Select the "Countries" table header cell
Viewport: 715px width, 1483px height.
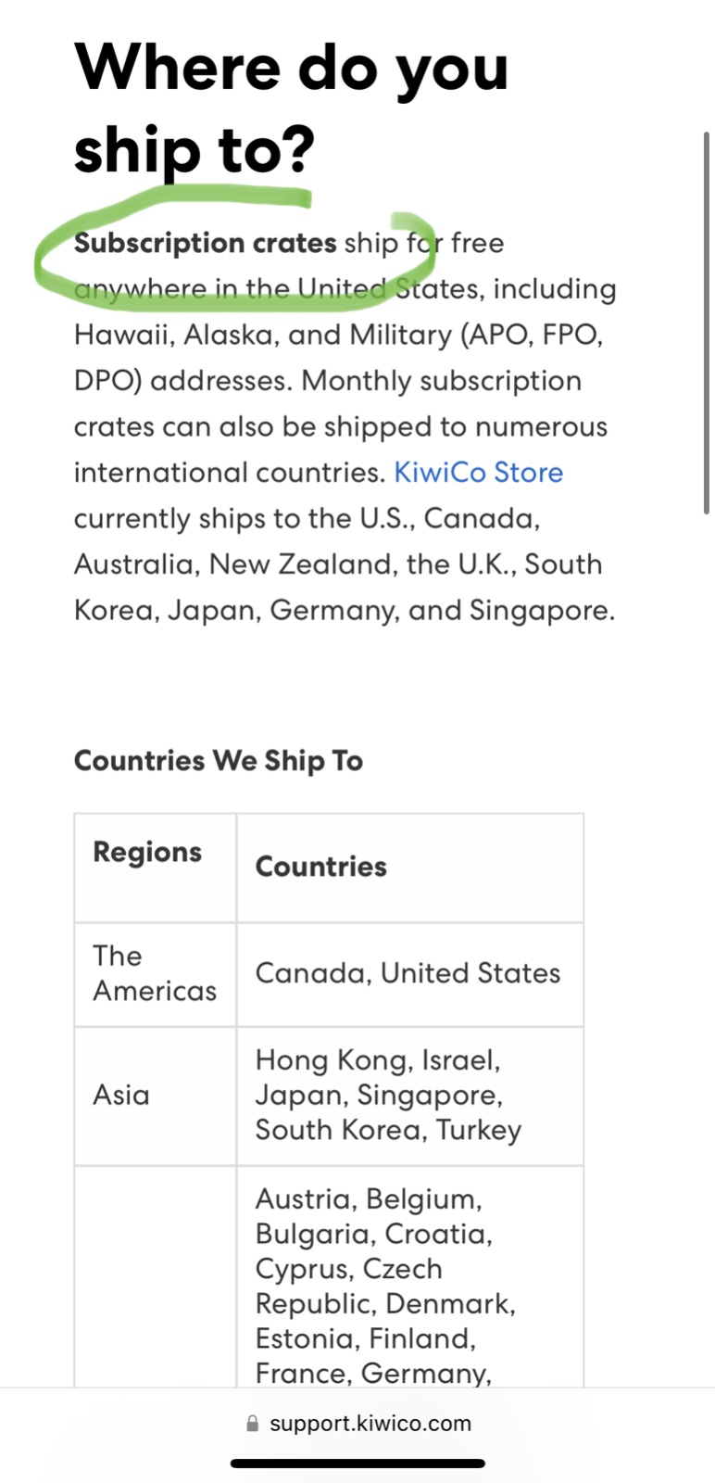pyautogui.click(x=320, y=867)
